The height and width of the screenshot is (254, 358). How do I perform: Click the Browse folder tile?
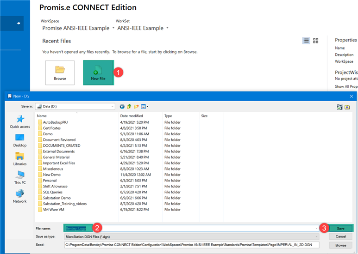point(60,73)
